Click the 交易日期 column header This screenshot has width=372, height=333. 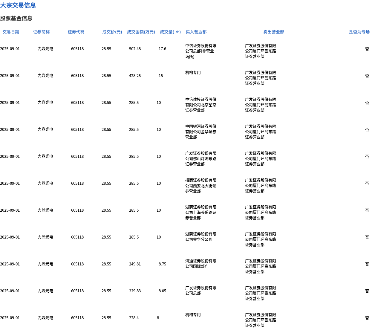point(11,32)
